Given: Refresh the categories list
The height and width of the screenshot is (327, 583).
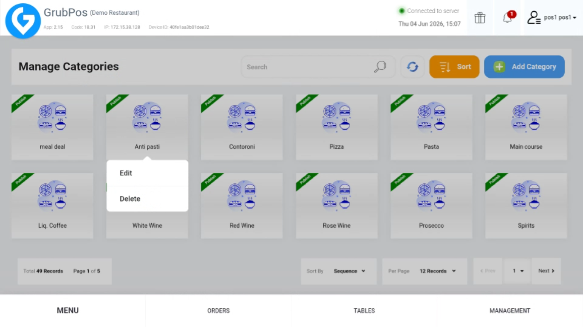Looking at the screenshot, I should (x=412, y=67).
